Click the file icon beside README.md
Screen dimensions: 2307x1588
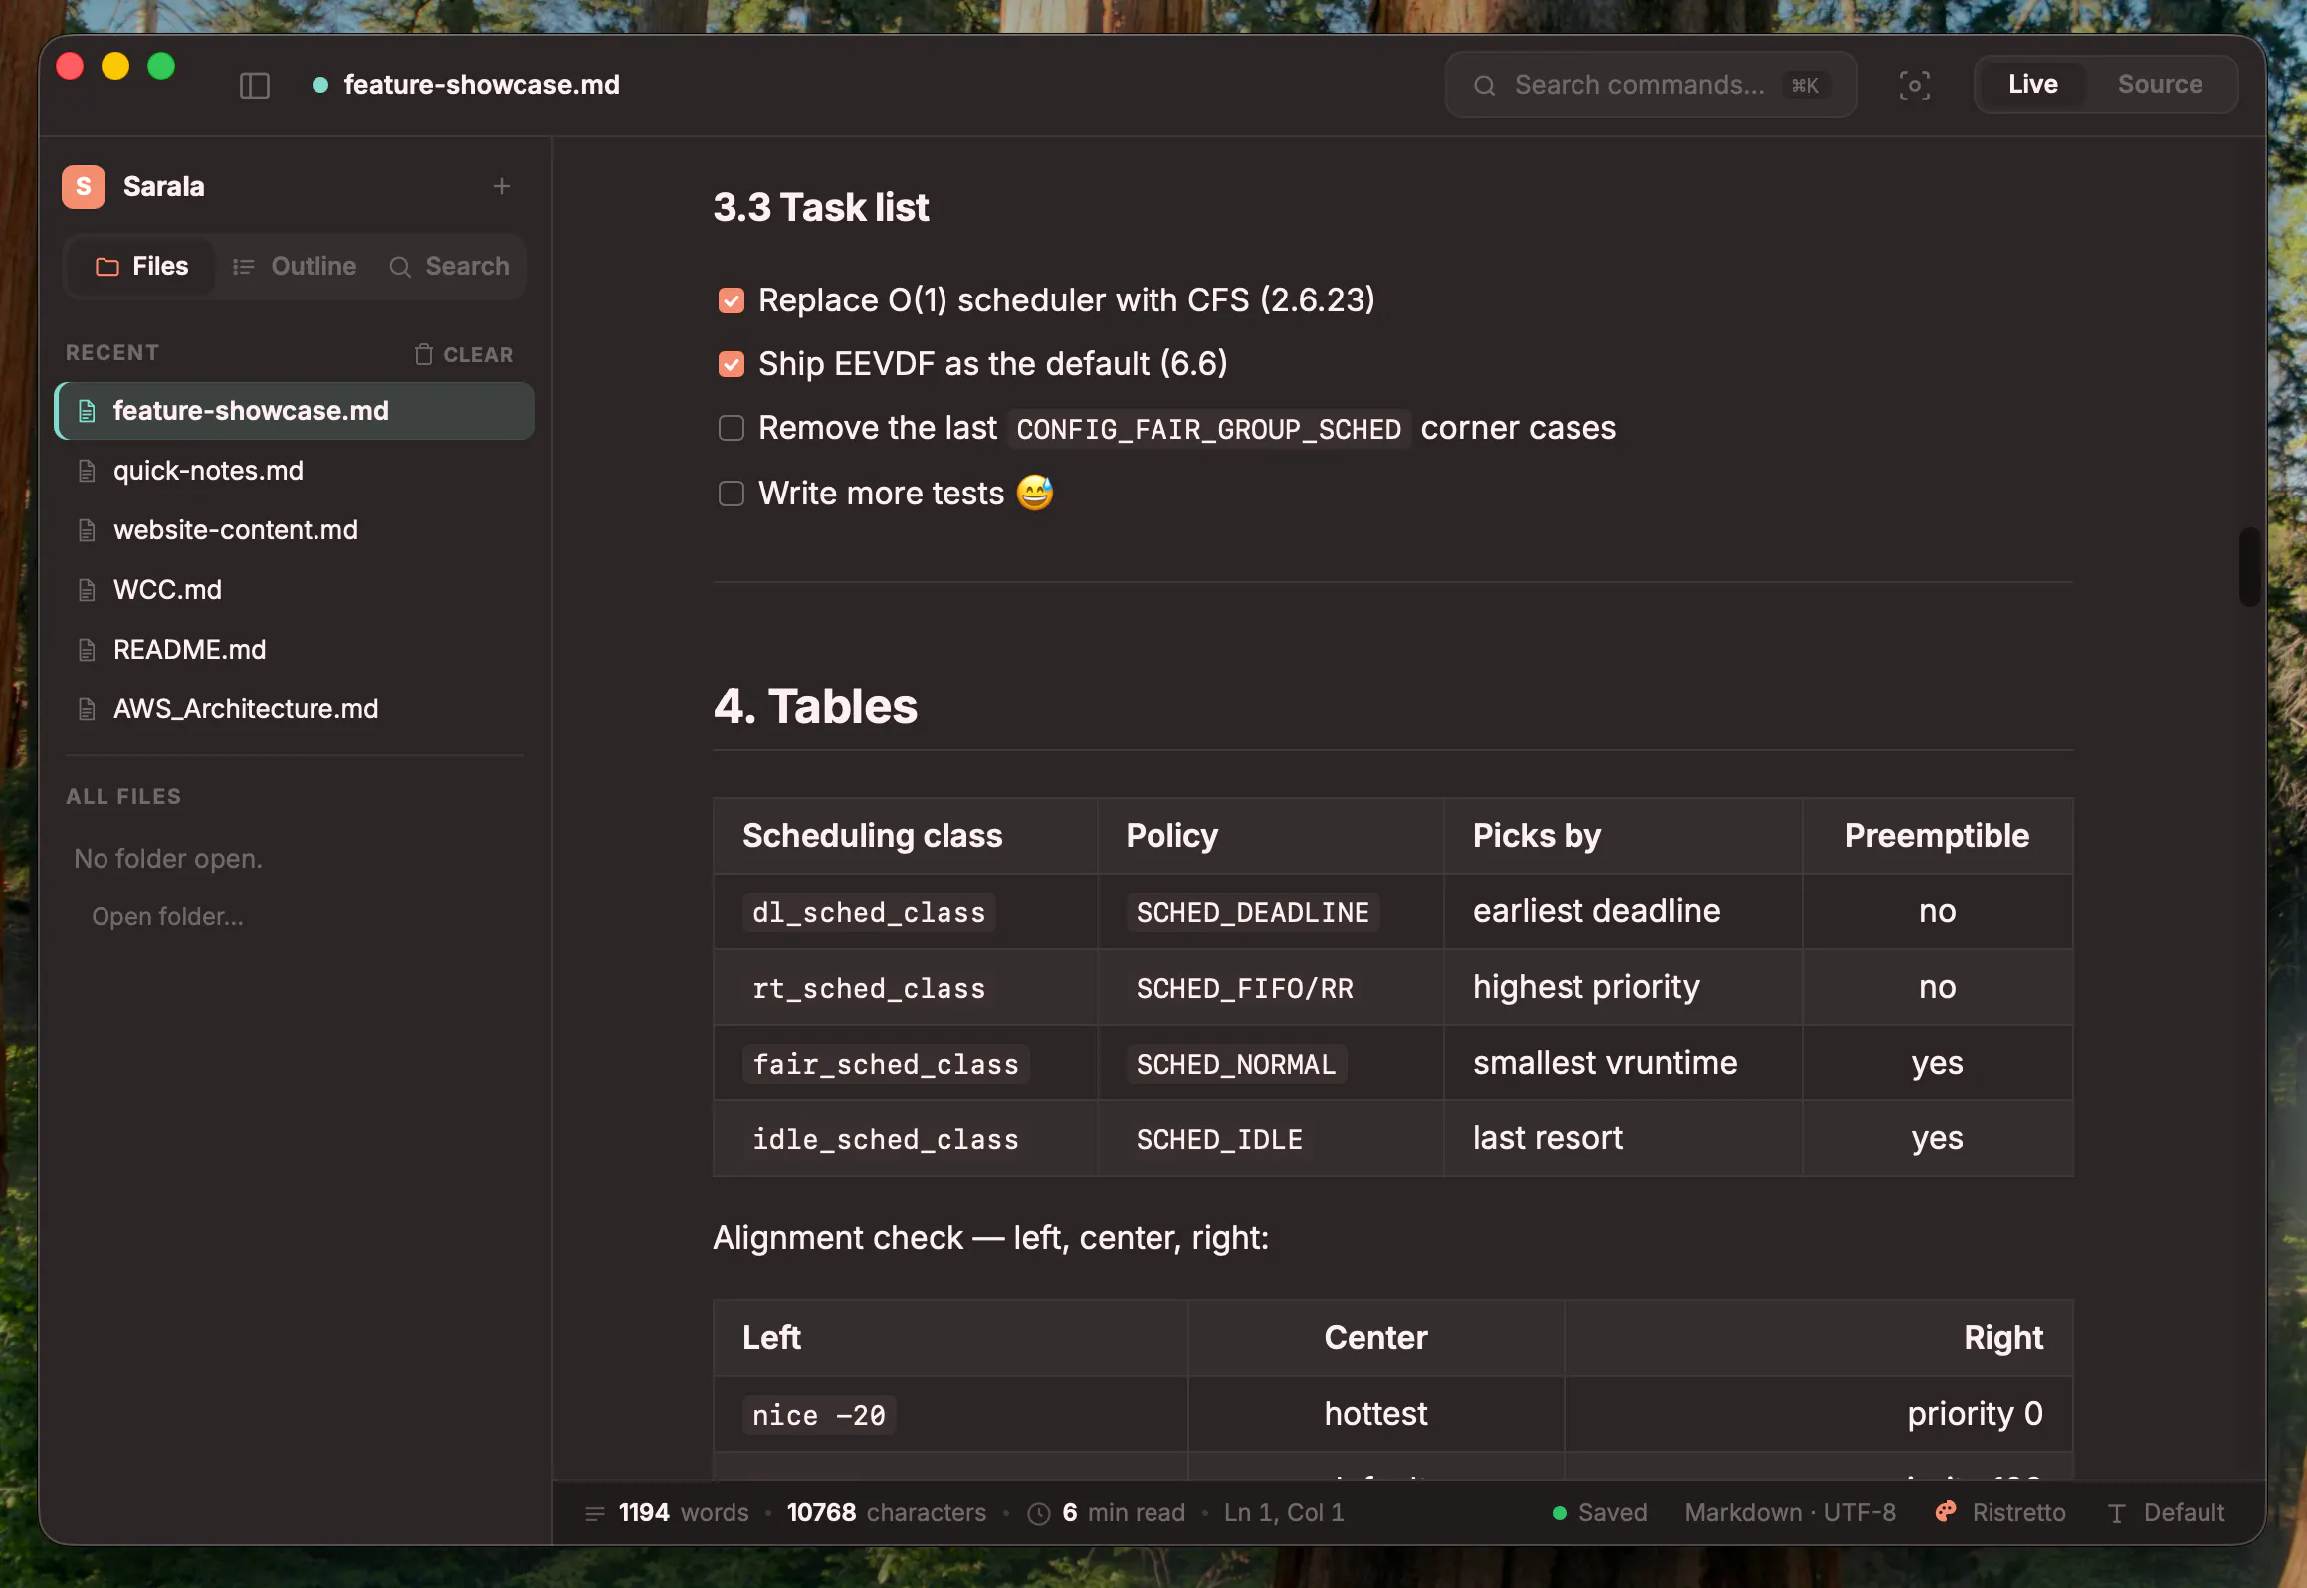[x=87, y=650]
